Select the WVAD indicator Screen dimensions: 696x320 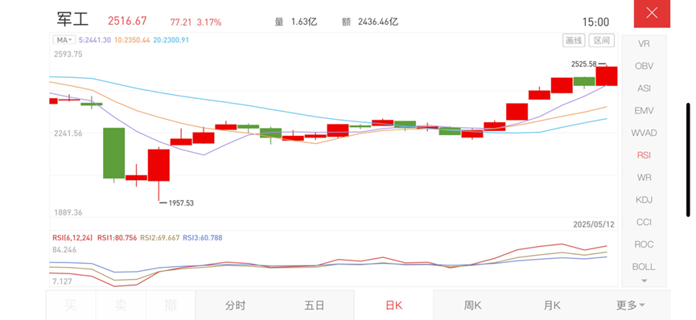(x=644, y=133)
